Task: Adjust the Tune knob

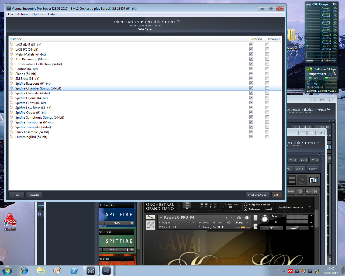Action: click(265, 219)
